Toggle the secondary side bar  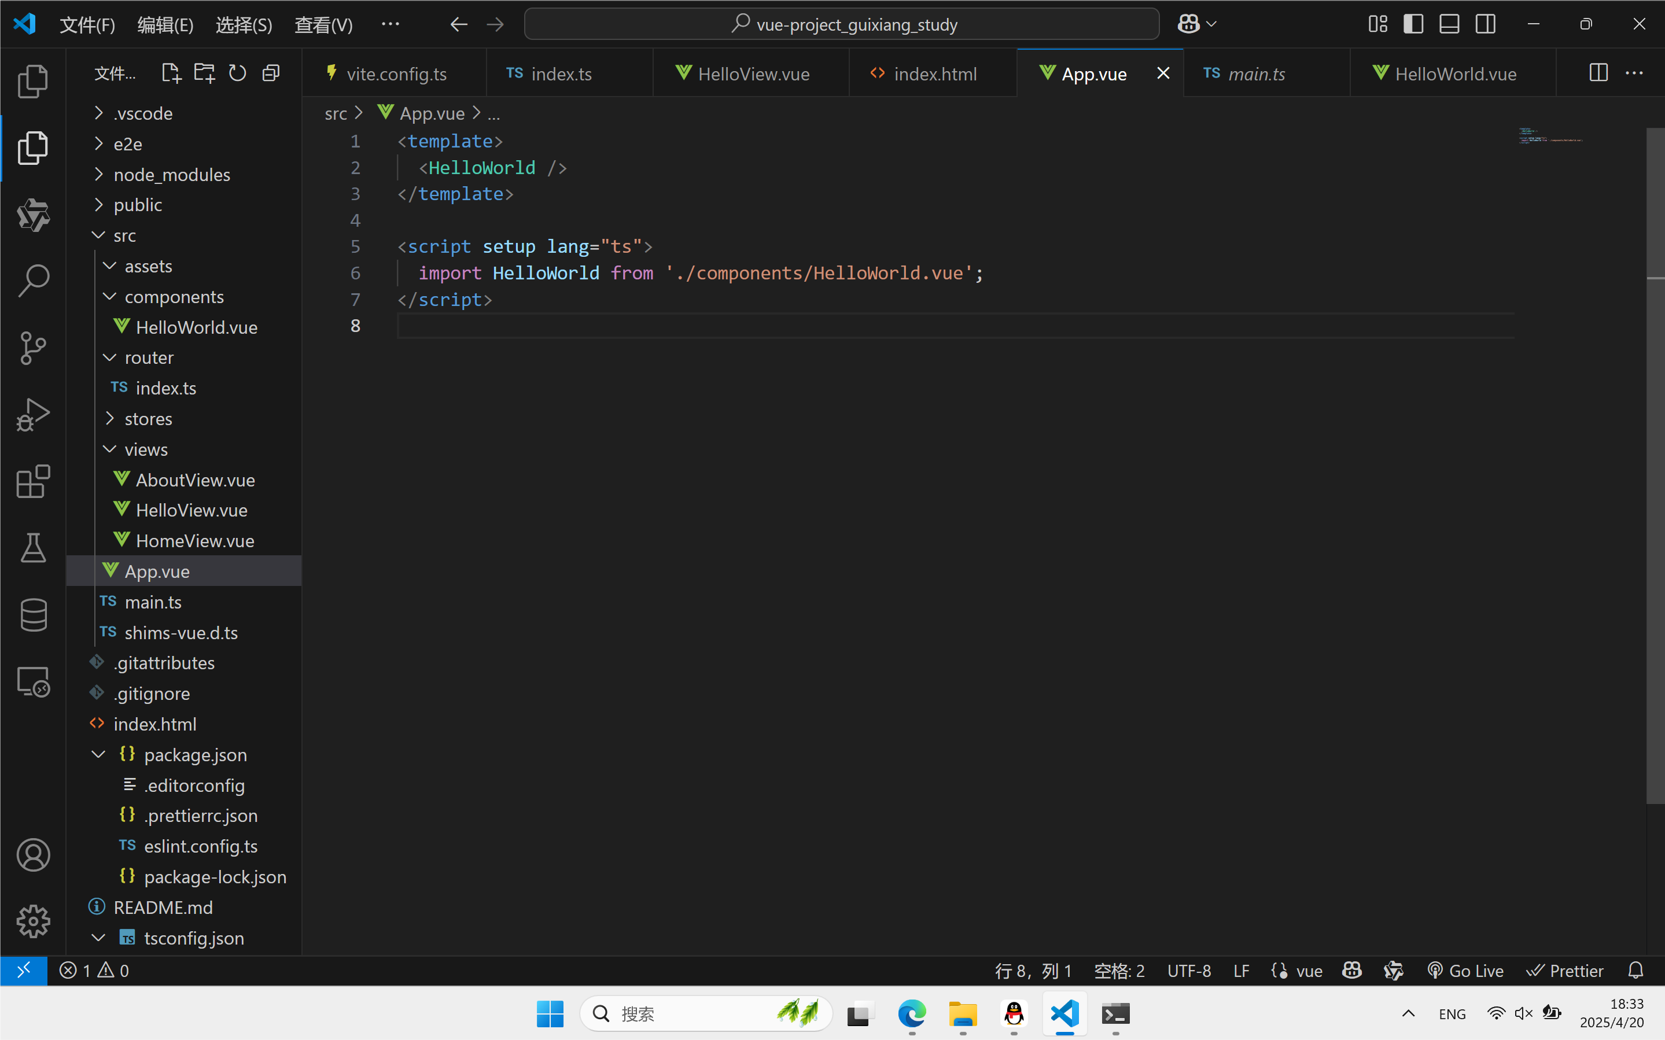(x=1486, y=24)
